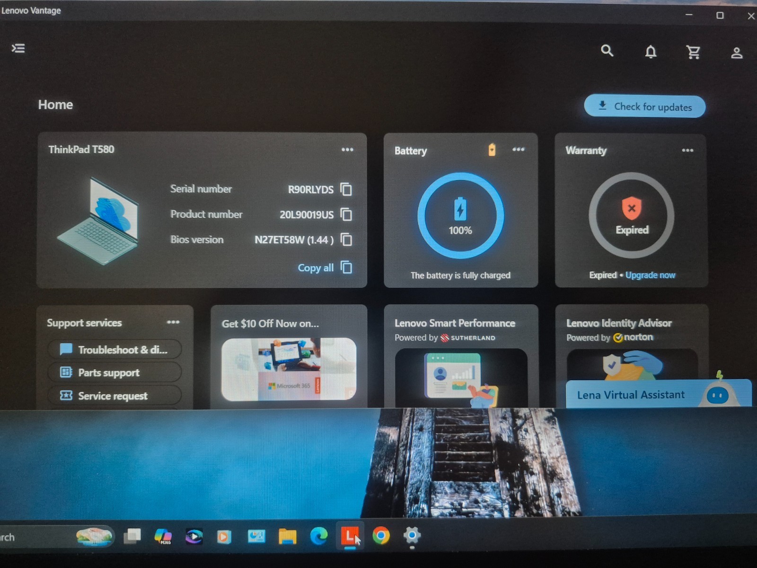Click the Serial number label text

coord(201,189)
